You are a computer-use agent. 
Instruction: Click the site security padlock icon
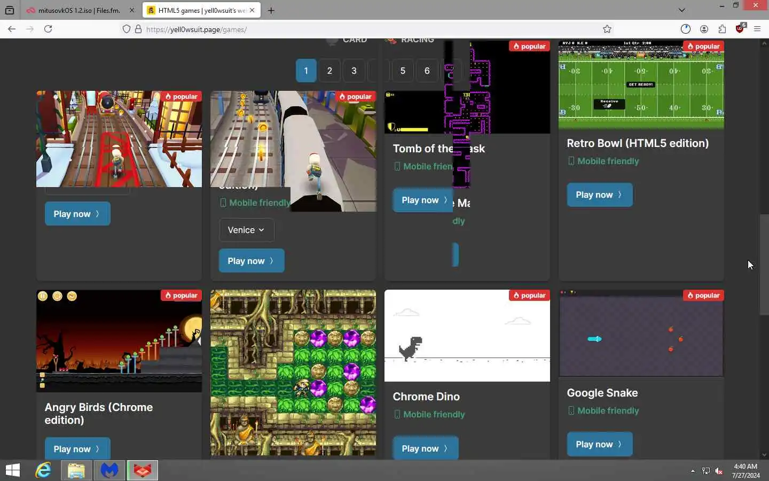(138, 29)
